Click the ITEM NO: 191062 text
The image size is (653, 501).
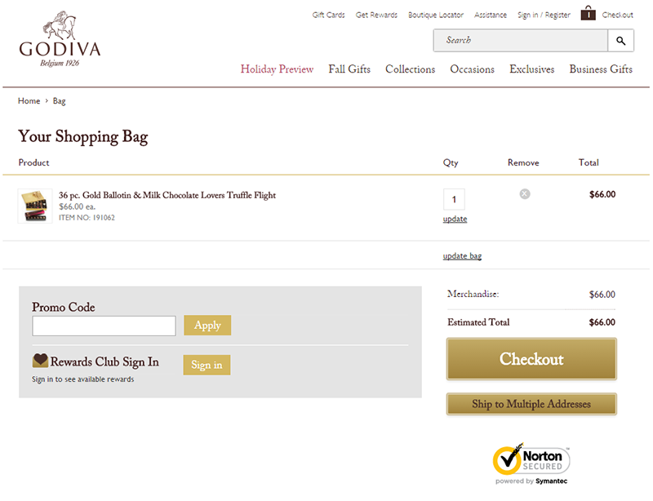(87, 218)
